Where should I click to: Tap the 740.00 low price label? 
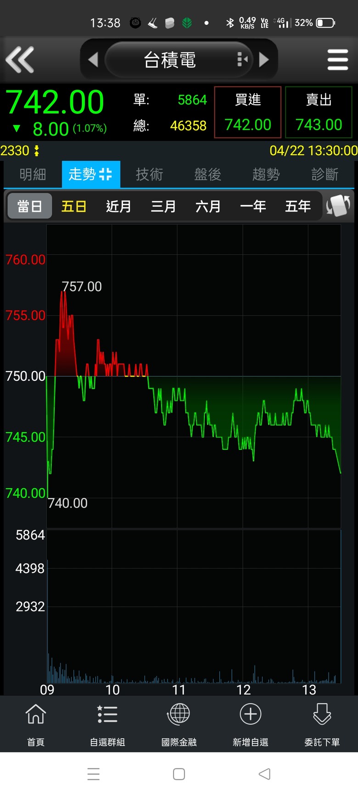coord(67,503)
